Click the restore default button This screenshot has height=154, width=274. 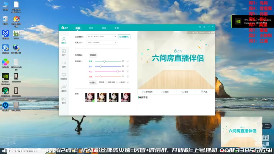[x=93, y=82]
